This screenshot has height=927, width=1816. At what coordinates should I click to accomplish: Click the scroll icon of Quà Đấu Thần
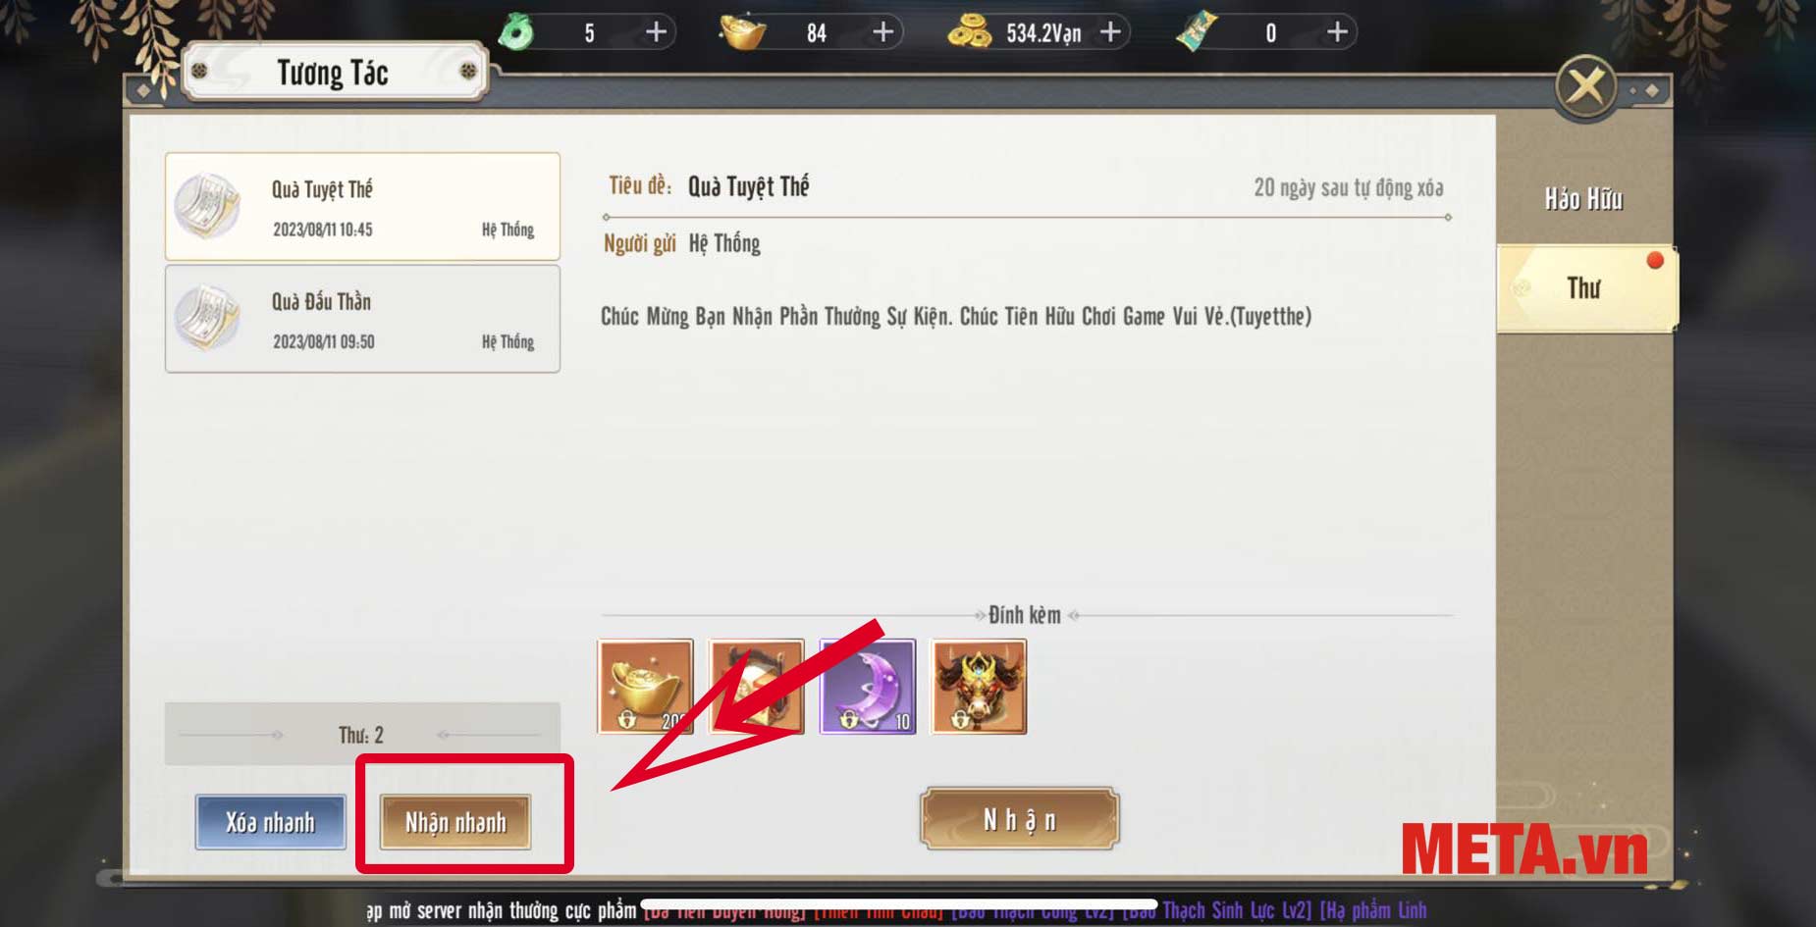[206, 317]
